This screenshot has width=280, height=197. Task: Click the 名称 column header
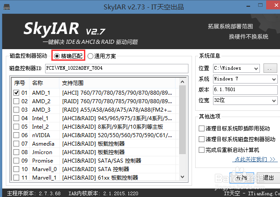pyautogui.click(x=44, y=83)
